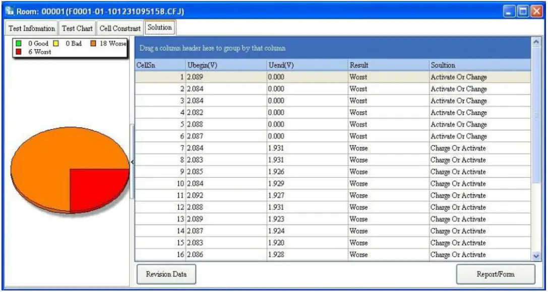This screenshot has height=292, width=548.
Task: Click the vertical scrollbar thumb
Action: click(536, 115)
